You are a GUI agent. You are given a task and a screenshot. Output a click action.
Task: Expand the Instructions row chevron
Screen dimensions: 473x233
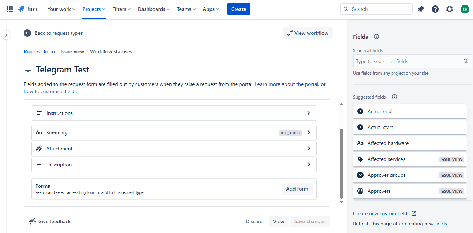pyautogui.click(x=309, y=113)
